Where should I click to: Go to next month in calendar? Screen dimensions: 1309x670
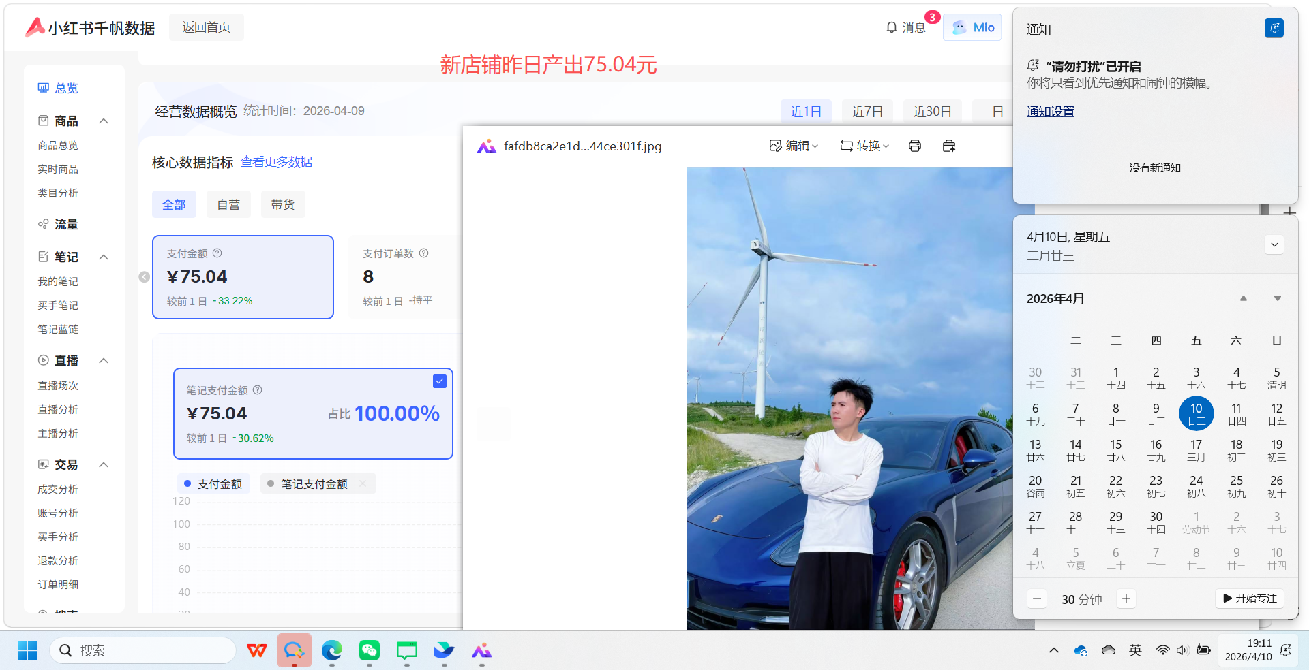click(1278, 298)
